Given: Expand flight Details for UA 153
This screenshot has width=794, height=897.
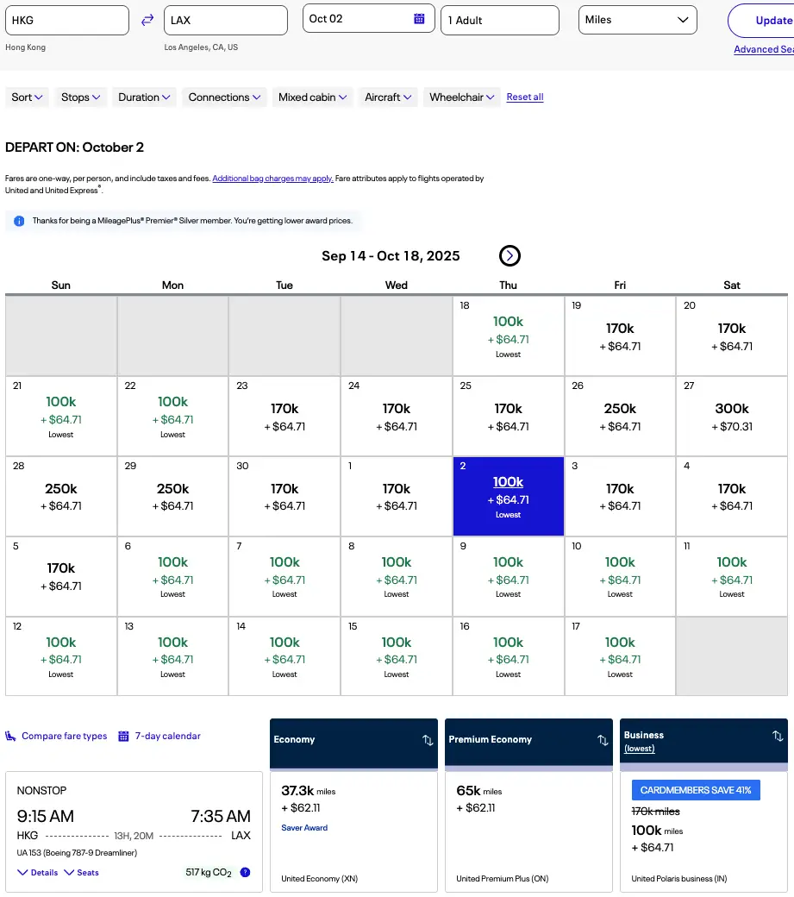Looking at the screenshot, I should click(38, 872).
